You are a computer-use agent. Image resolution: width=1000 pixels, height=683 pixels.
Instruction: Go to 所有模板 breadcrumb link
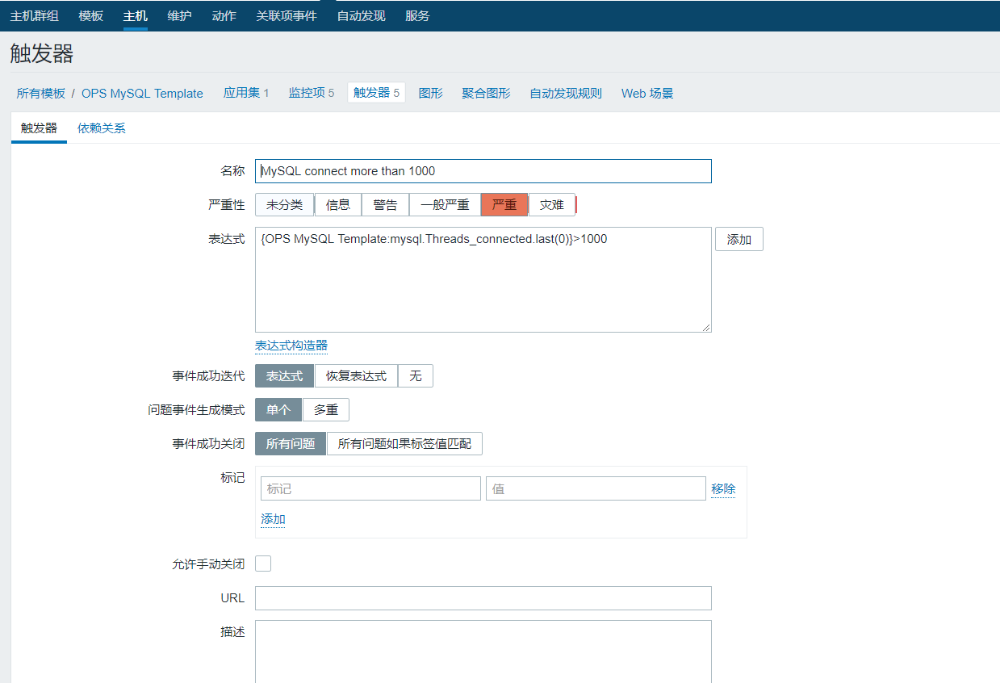tap(41, 93)
